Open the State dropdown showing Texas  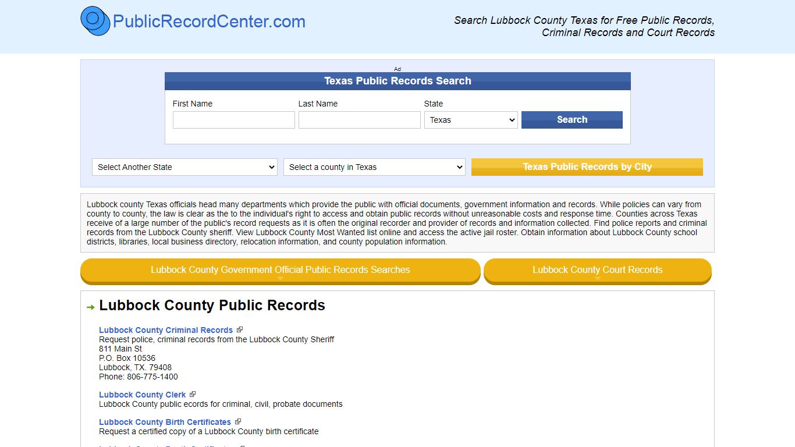pyautogui.click(x=471, y=120)
